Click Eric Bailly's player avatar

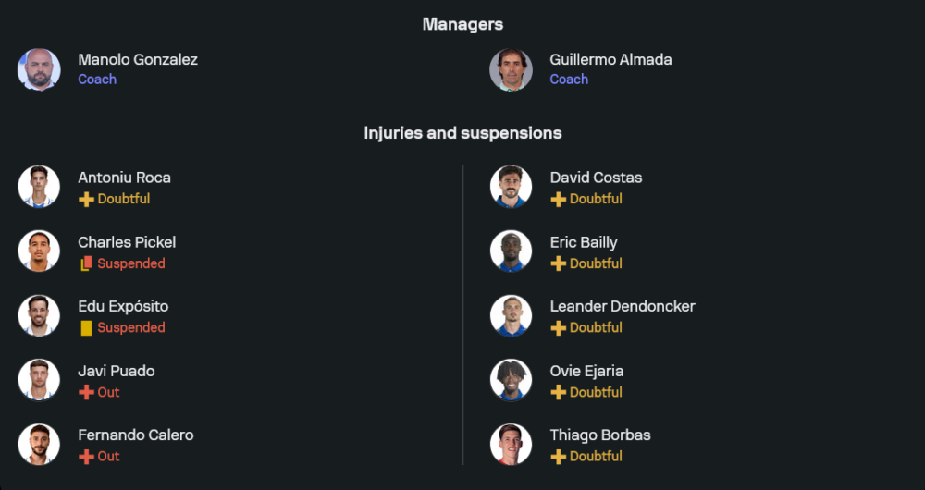511,251
